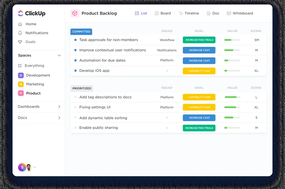Open Home via the house icon
This screenshot has width=285, height=189.
(20, 24)
